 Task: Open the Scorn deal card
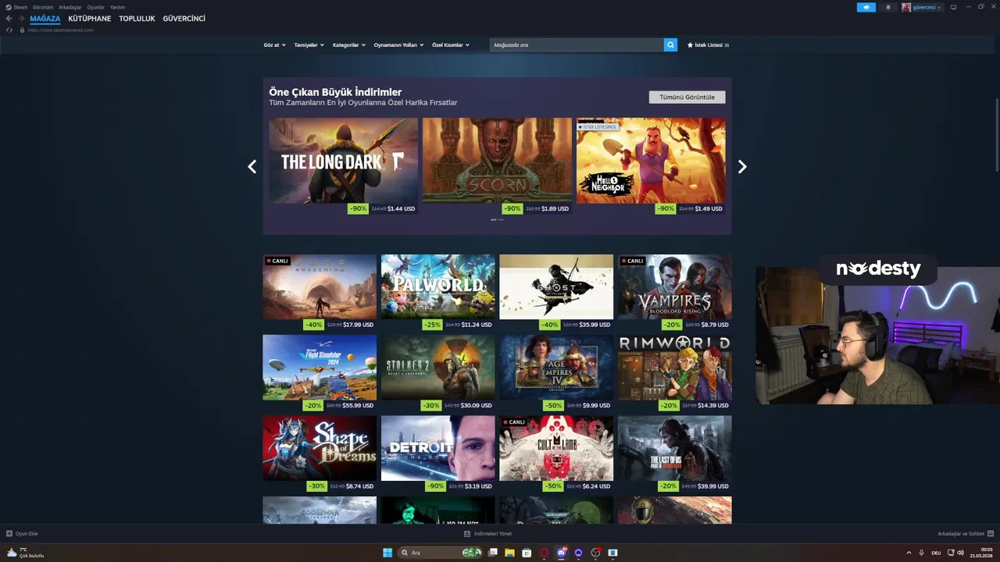[497, 166]
